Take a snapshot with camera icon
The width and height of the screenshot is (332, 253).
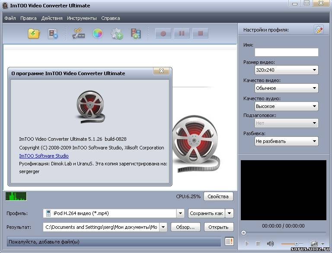click(314, 244)
